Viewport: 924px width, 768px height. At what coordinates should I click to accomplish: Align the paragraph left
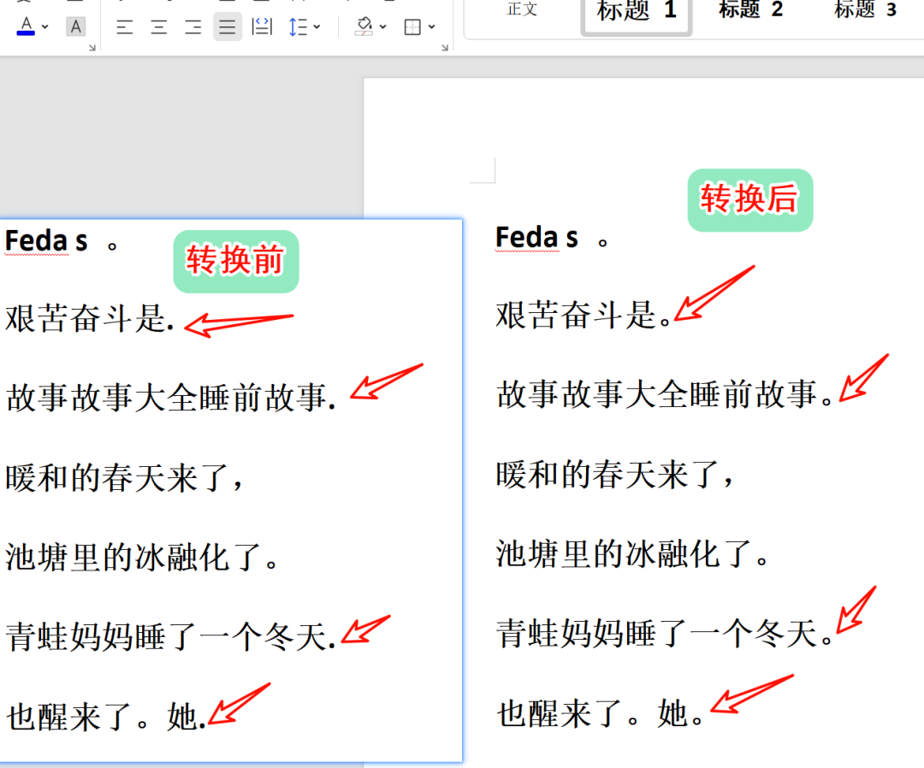point(125,27)
